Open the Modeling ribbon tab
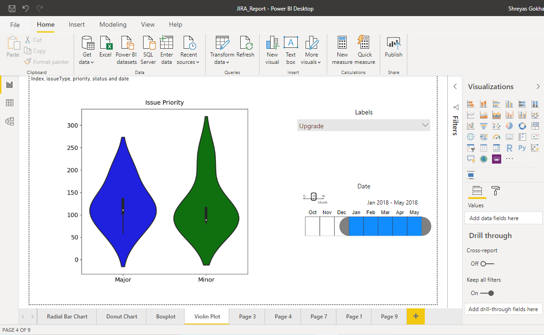Image resolution: width=544 pixels, height=335 pixels. click(113, 24)
